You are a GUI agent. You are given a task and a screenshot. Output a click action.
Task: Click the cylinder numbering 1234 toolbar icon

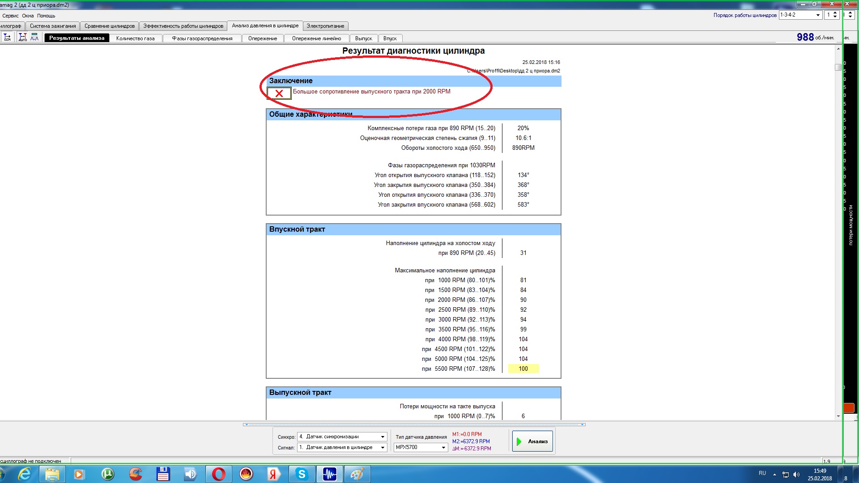[7, 38]
